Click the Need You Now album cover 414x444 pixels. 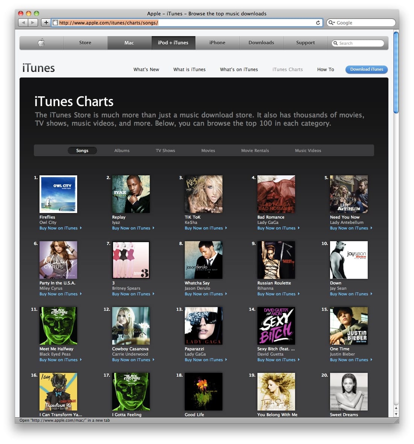[349, 194]
